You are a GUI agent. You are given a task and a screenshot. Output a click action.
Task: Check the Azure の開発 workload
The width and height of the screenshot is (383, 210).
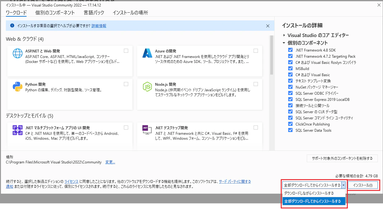[256, 51]
